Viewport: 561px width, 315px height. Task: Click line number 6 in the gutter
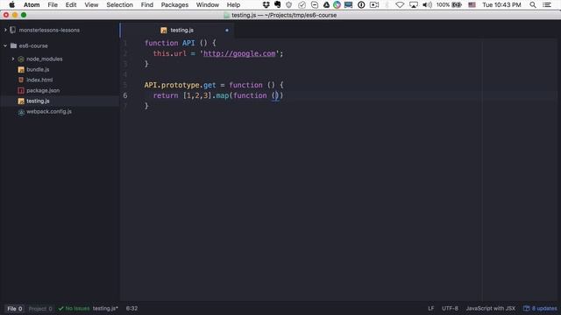[124, 95]
